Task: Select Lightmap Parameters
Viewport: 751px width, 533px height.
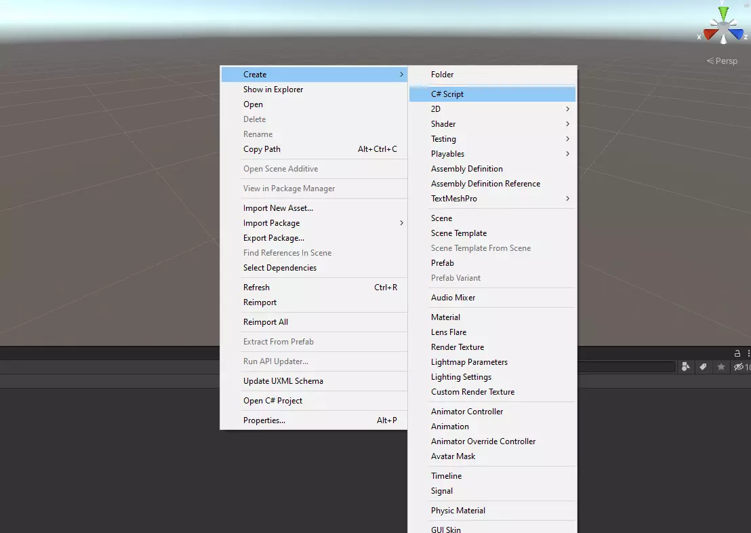Action: click(492, 362)
